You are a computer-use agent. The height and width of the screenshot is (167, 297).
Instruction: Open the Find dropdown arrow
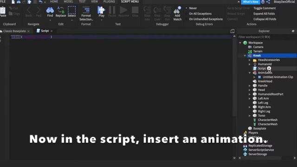[50, 20]
